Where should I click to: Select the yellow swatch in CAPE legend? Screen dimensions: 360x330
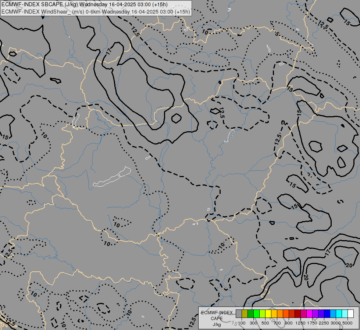coord(268,313)
